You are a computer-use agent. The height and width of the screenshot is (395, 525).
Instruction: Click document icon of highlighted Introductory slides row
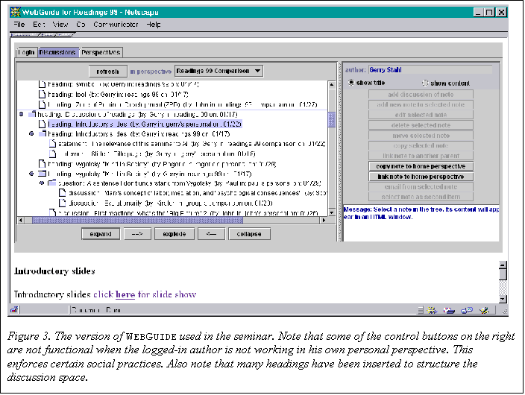(x=42, y=124)
